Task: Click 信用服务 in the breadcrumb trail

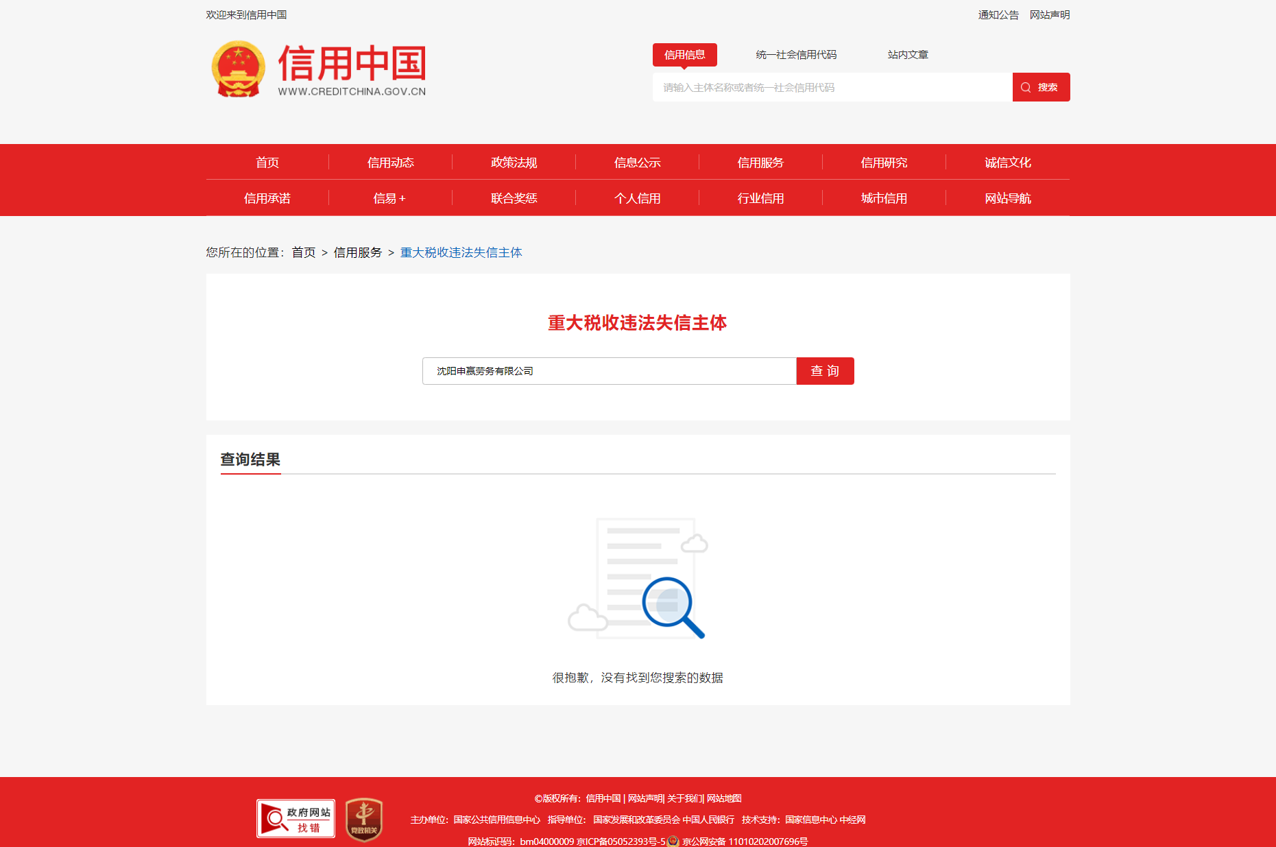Action: (358, 252)
